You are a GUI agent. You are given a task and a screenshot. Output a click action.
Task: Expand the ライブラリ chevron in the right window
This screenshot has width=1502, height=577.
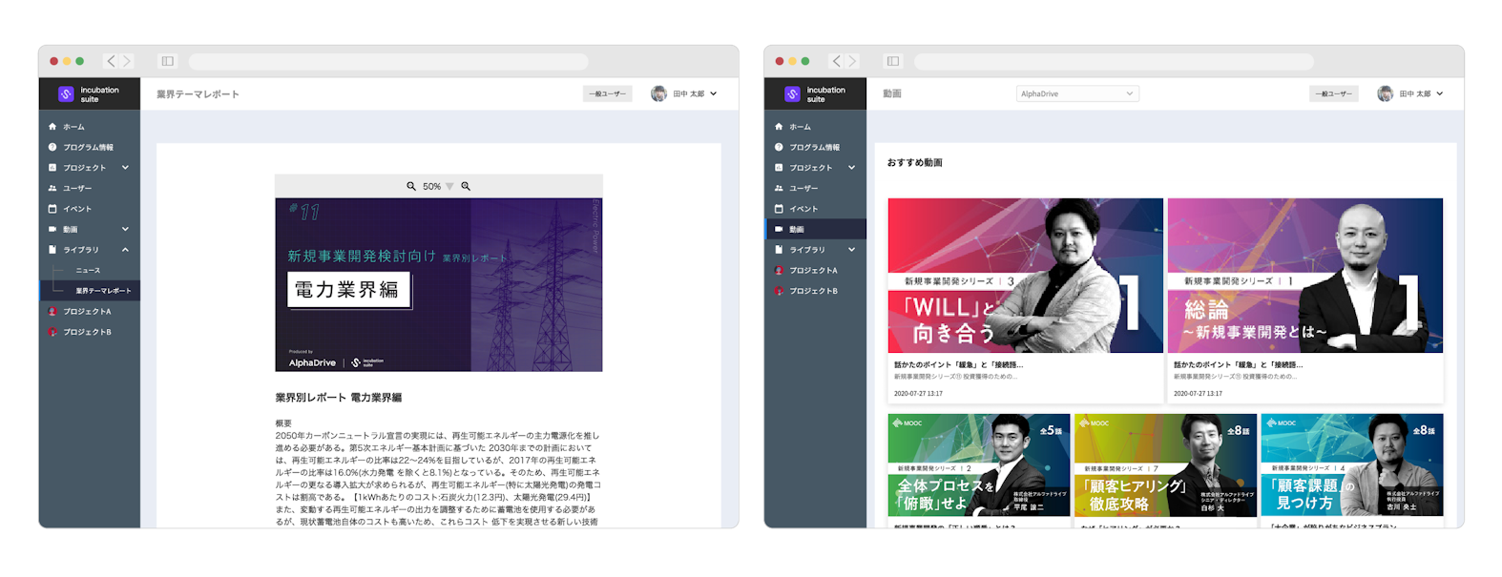851,250
